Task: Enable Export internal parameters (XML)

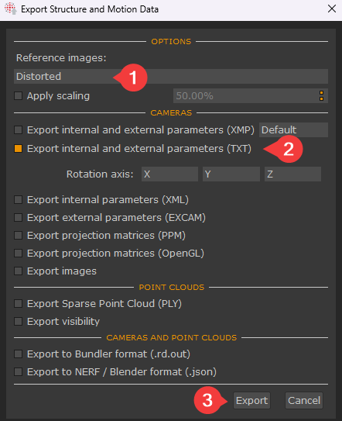Action: (x=19, y=200)
